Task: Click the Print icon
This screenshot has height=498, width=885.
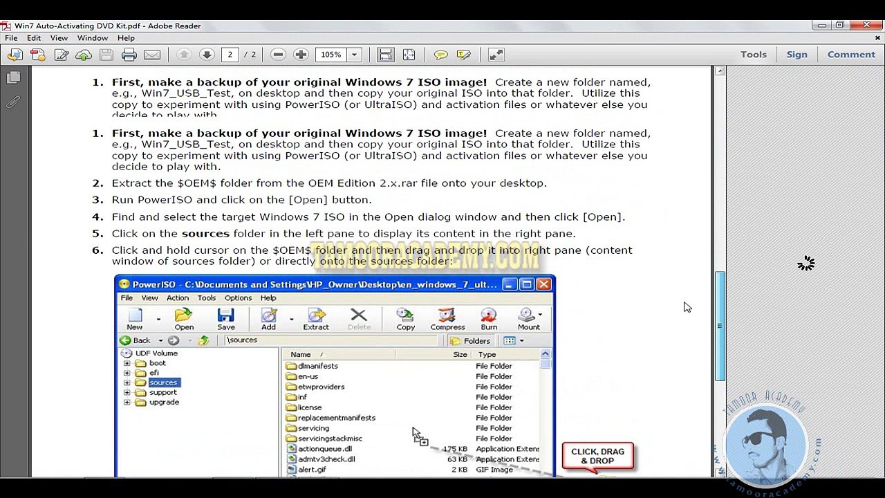Action: [129, 55]
